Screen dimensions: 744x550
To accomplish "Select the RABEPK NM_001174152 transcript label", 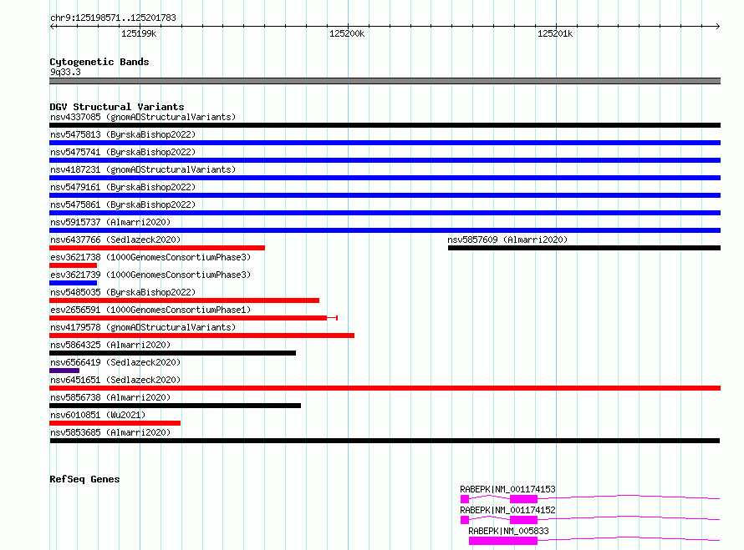I will [x=507, y=510].
